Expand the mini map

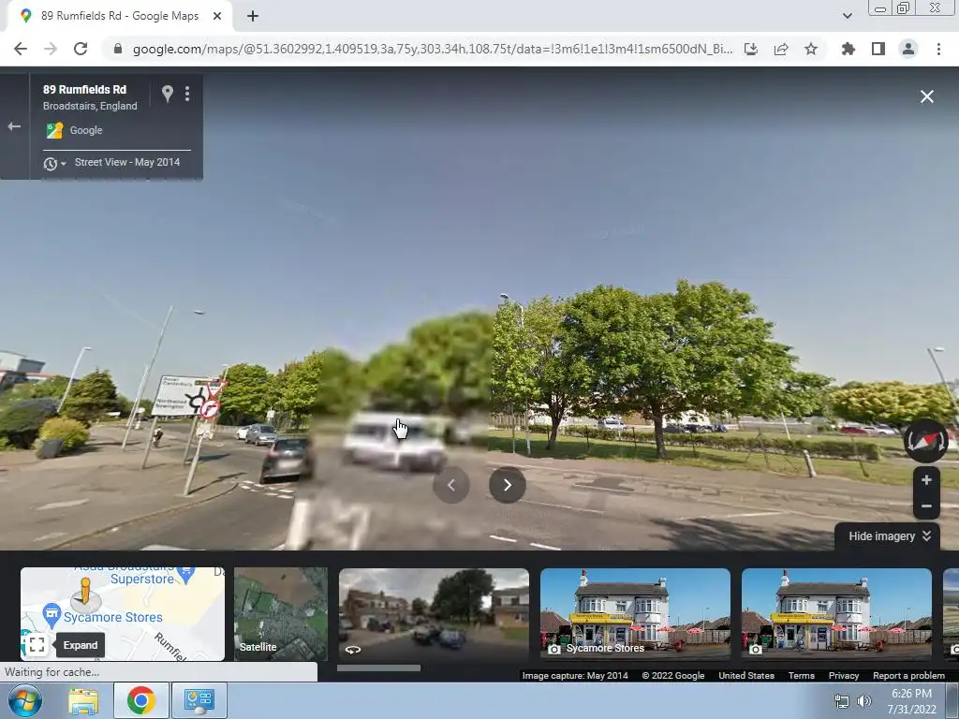37,644
